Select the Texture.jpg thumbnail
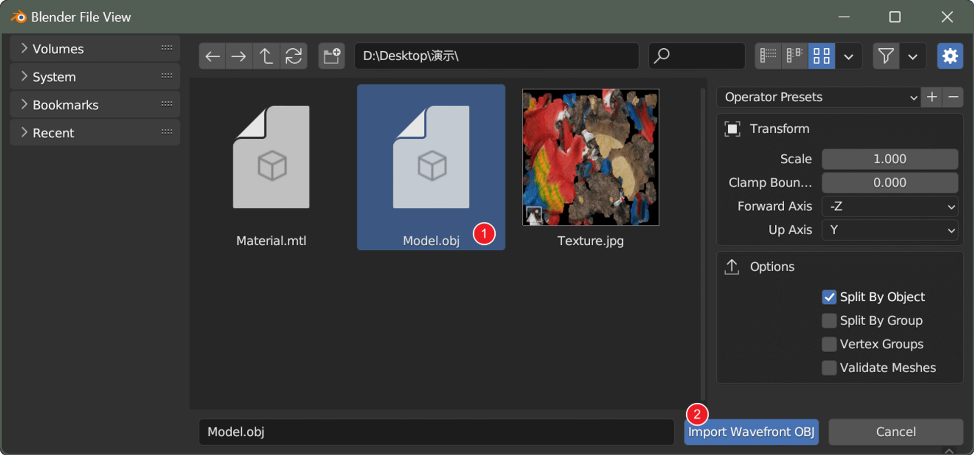 tap(590, 157)
